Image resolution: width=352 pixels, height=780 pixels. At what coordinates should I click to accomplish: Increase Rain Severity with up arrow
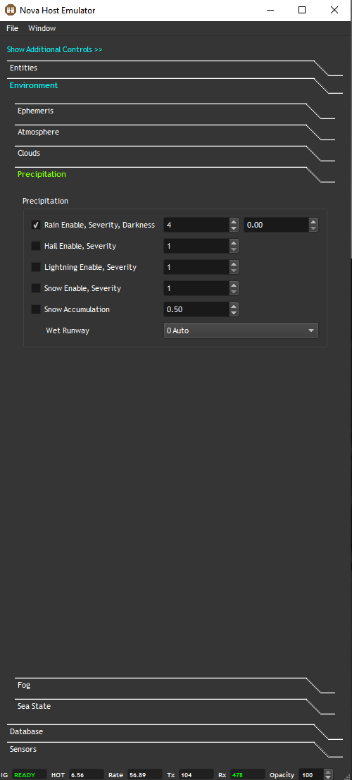pyautogui.click(x=234, y=222)
